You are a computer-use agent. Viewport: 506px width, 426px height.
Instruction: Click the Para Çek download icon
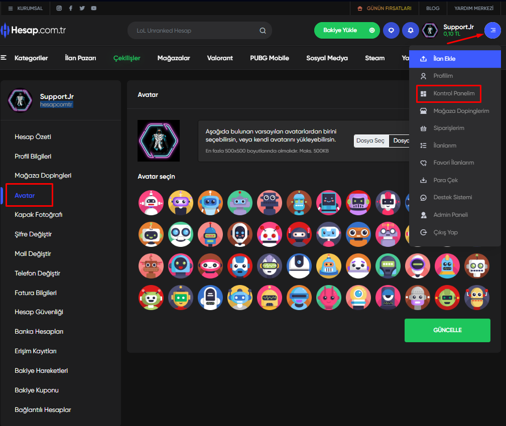point(423,180)
